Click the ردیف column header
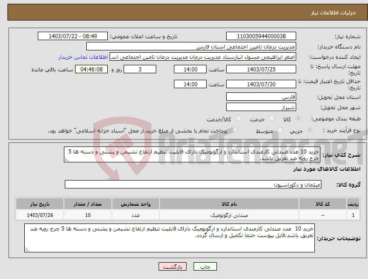The height and width of the screenshot is (279, 368). [353, 204]
